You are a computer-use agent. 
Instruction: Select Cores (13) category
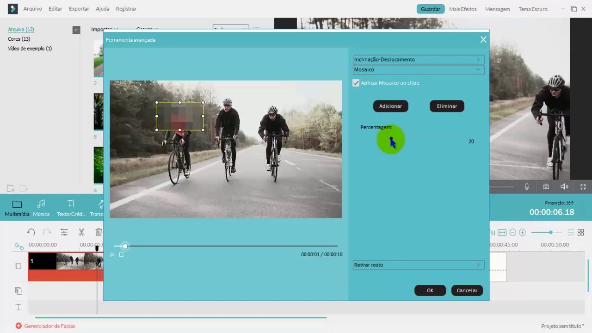19,39
